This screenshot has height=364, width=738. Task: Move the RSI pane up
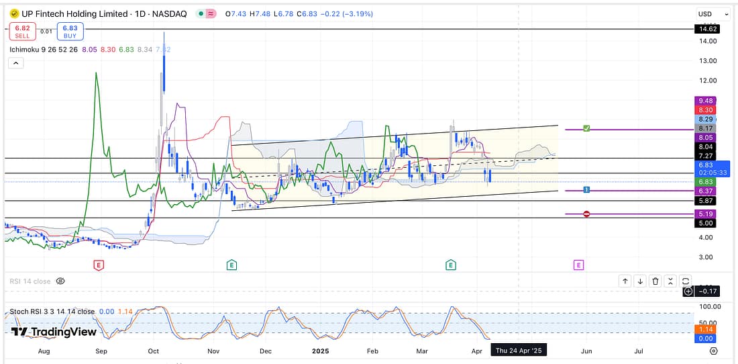pyautogui.click(x=625, y=281)
